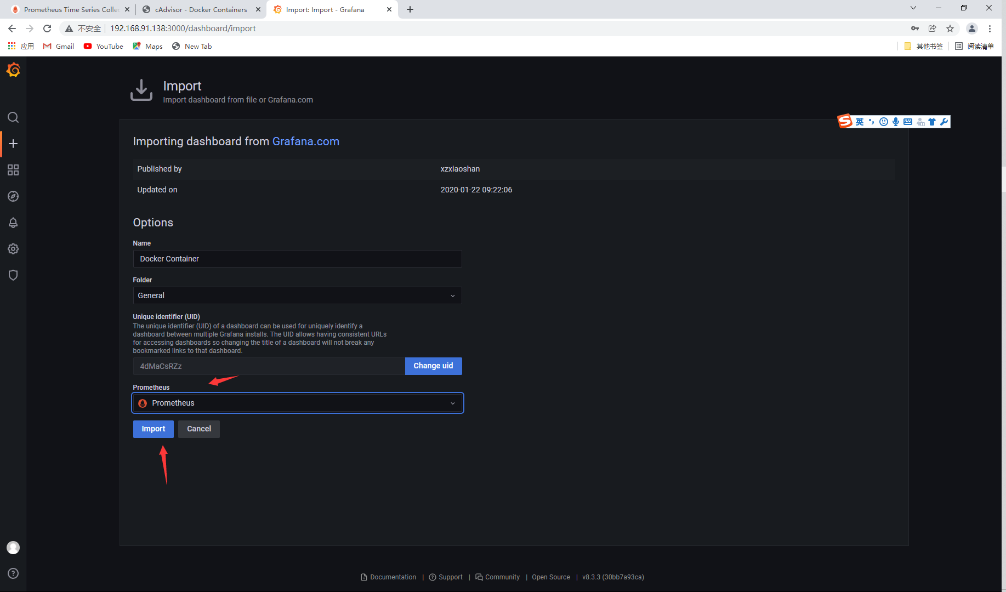Open the YouTube bookmark
This screenshot has height=592, width=1006.
(x=104, y=46)
